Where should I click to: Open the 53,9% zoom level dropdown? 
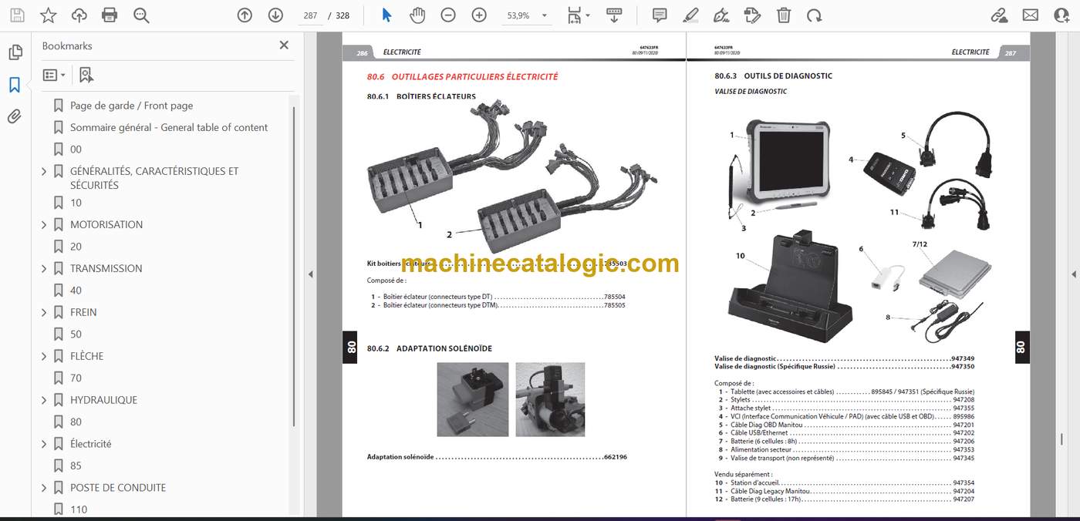point(528,15)
